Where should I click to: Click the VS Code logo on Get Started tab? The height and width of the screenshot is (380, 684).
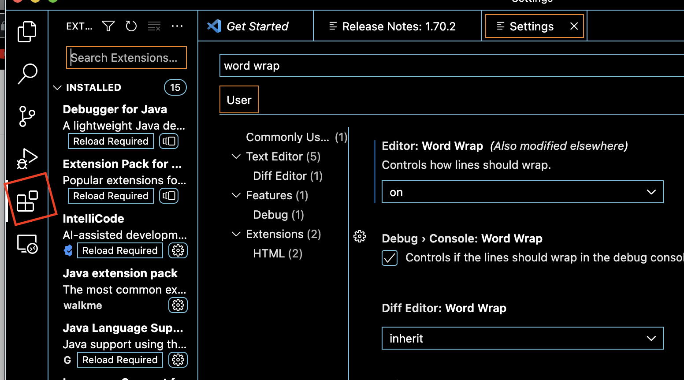click(214, 26)
